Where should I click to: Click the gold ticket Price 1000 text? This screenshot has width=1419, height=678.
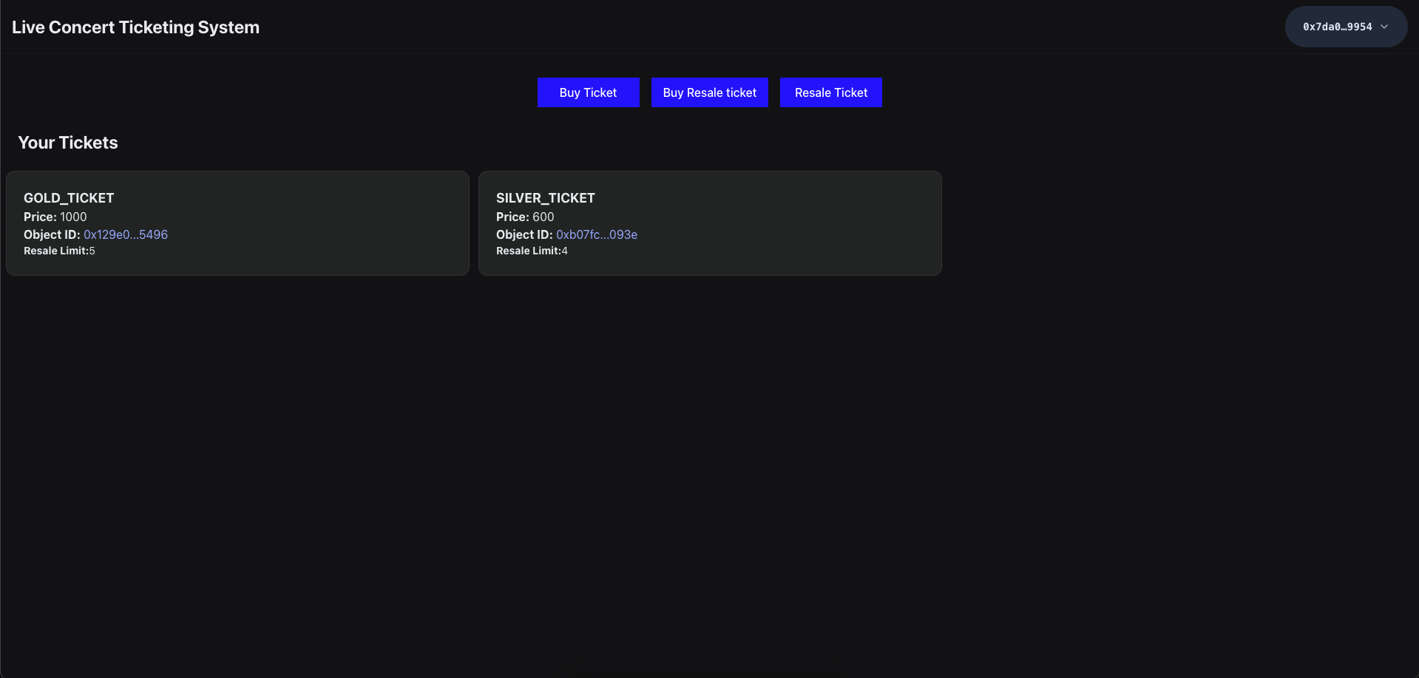[55, 217]
